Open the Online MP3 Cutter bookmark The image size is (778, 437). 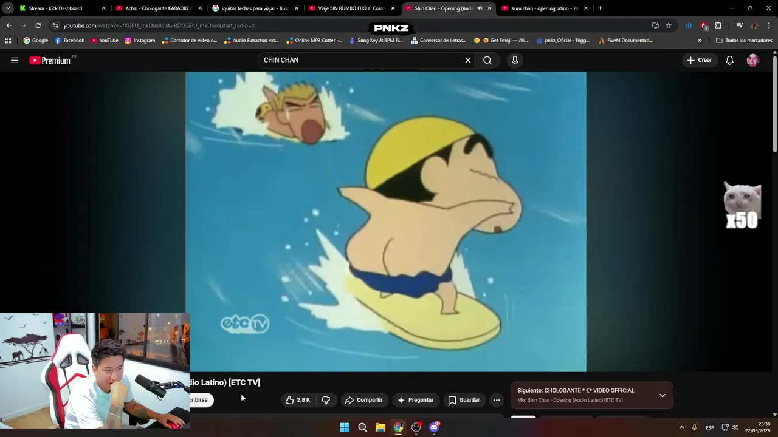(x=314, y=41)
